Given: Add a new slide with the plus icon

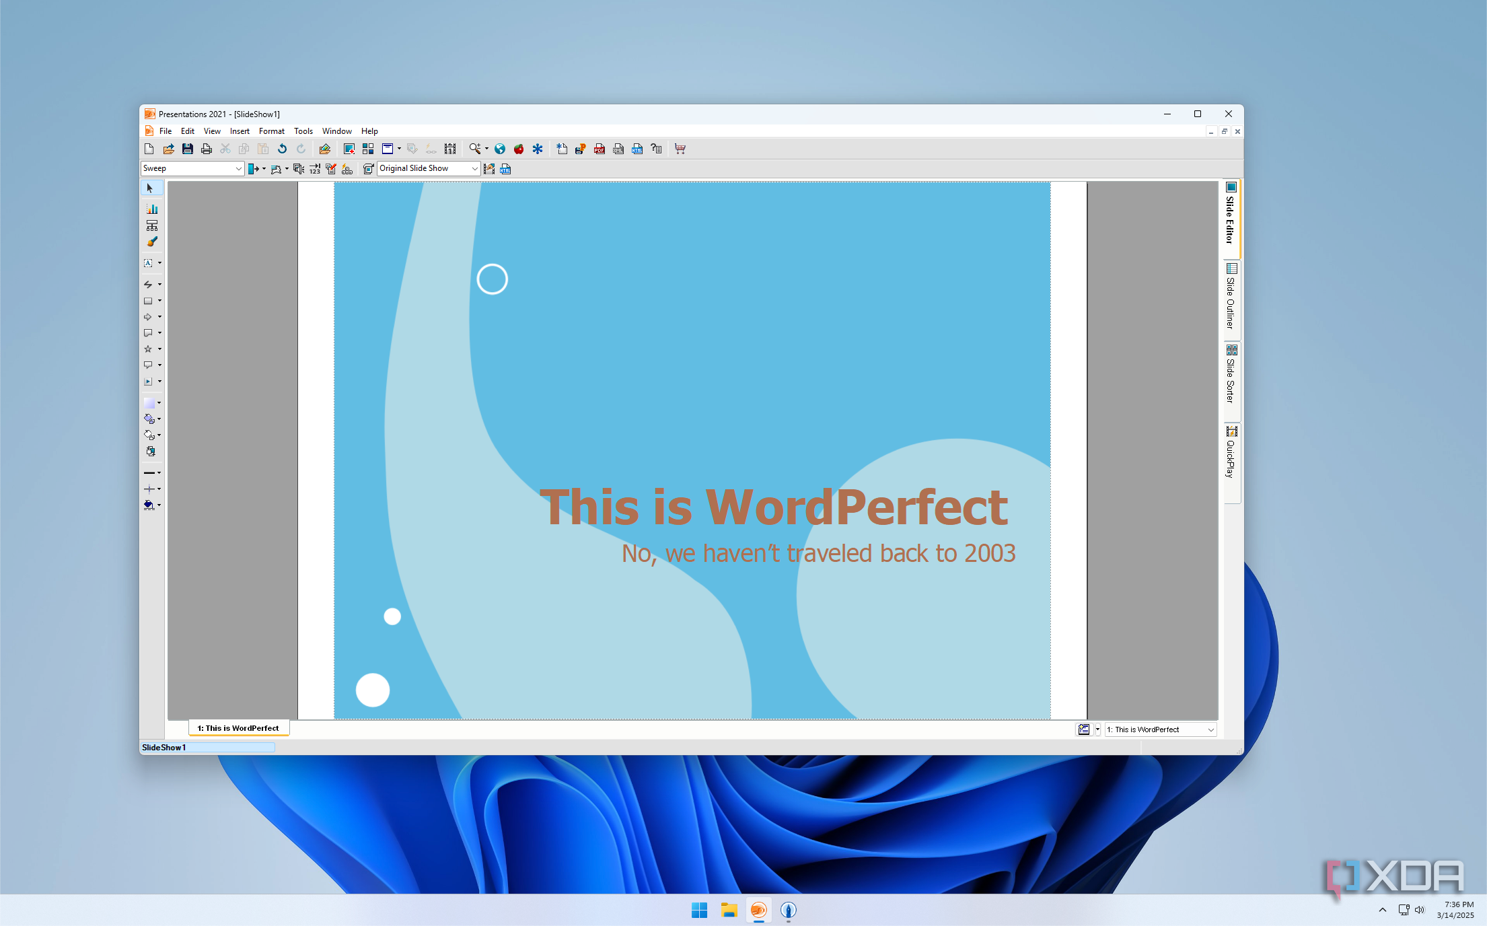Looking at the screenshot, I should coord(349,149).
